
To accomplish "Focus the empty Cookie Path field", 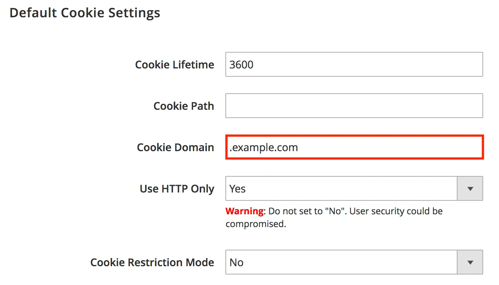I will click(354, 106).
